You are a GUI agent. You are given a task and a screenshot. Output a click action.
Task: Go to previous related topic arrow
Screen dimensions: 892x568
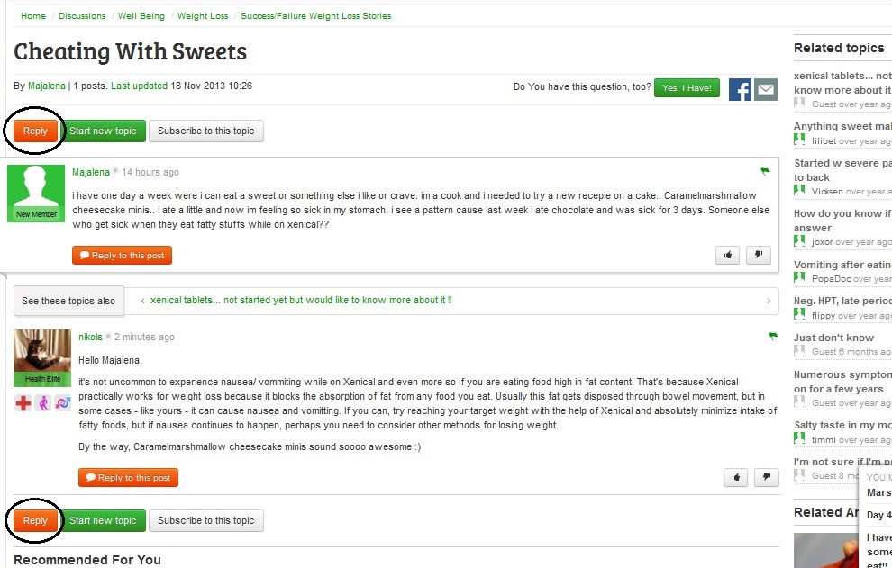coord(143,301)
